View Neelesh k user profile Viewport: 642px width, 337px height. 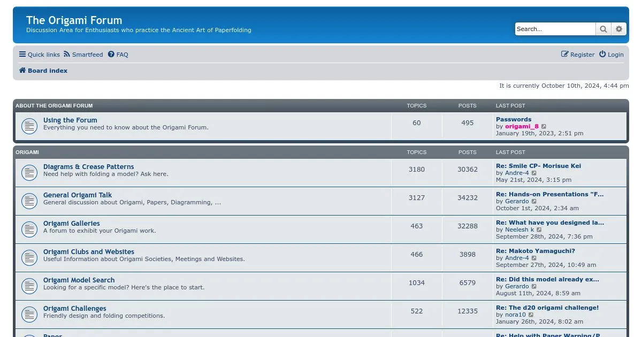(519, 230)
